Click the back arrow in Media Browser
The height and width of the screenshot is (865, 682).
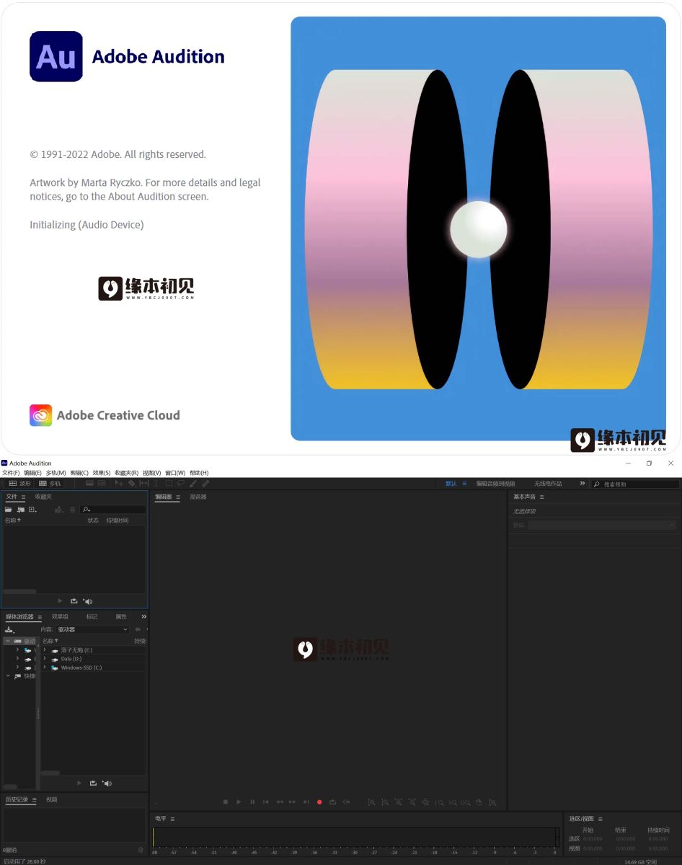click(138, 629)
